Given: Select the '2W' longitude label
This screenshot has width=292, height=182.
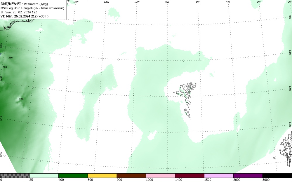Looking at the screenshot, I should point(259,2).
